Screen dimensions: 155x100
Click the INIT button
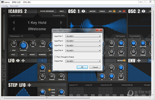click(x=22, y=55)
